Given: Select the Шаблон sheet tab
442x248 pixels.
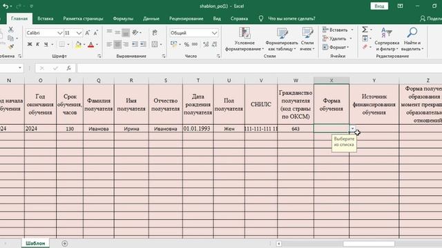Looking at the screenshot, I should 35,243.
